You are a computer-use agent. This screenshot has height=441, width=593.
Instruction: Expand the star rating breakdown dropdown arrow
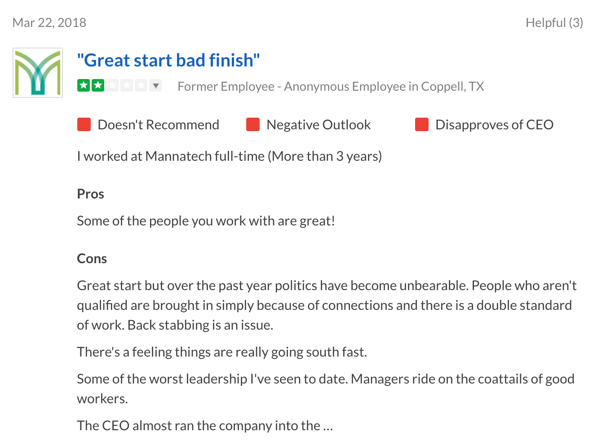pos(156,85)
